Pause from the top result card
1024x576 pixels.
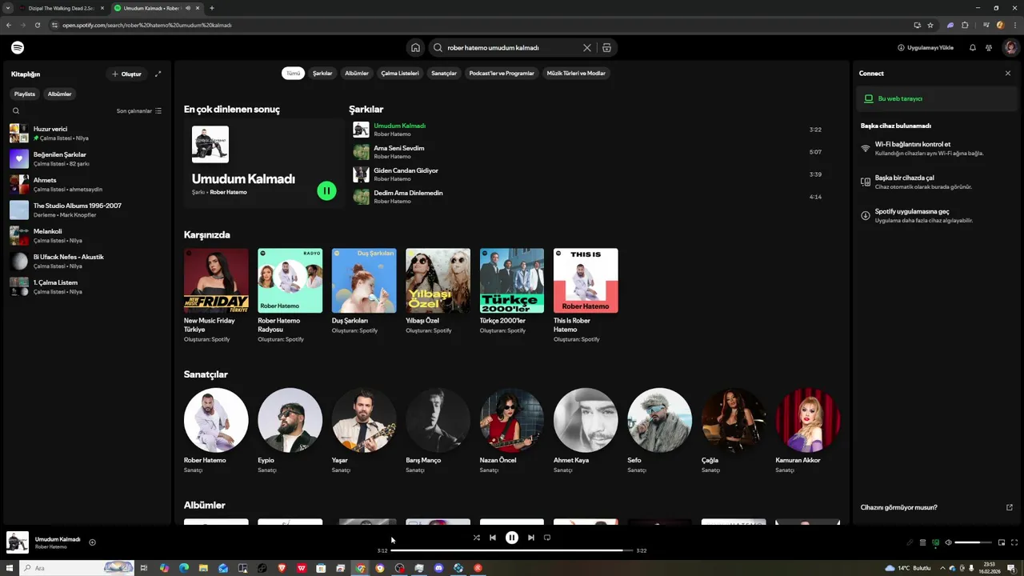pos(326,190)
